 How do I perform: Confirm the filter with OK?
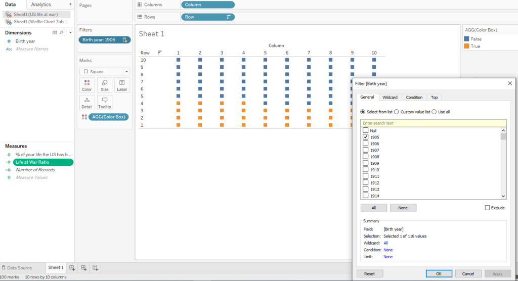pyautogui.click(x=439, y=274)
